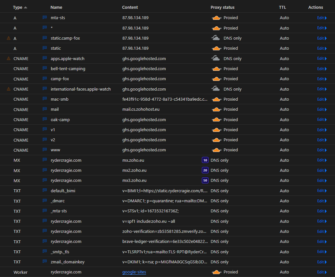Click priority 10 badge on mx.zoho.eu
Image resolution: width=335 pixels, height=277 pixels.
tap(205, 160)
